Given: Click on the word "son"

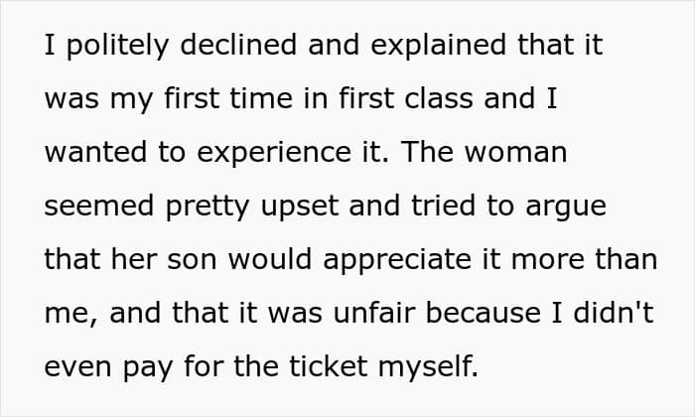Looking at the screenshot, I should [192, 261].
